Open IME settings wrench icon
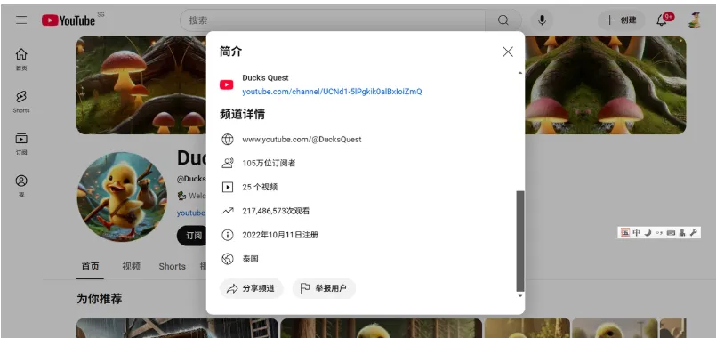716x338 pixels. (x=693, y=233)
